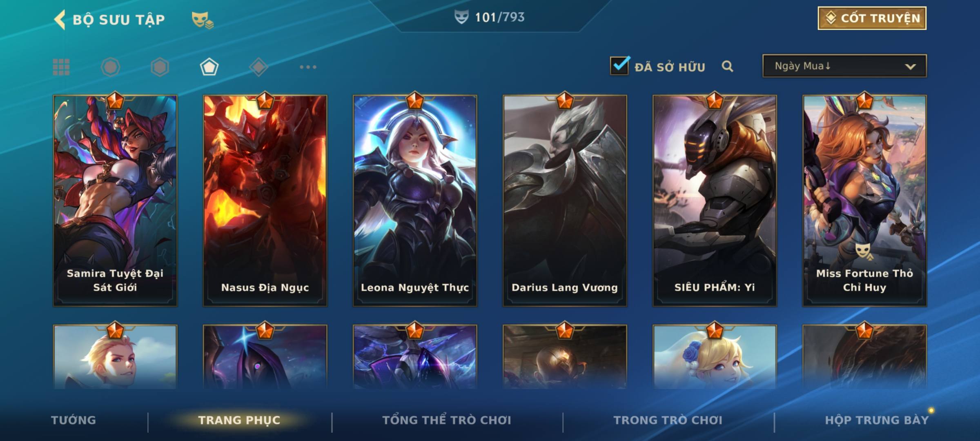
Task: Select the diamond rarity filter icon
Action: [x=258, y=67]
